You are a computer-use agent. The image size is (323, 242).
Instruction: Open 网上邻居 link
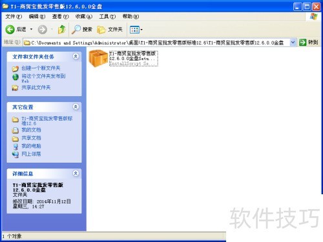(31, 154)
